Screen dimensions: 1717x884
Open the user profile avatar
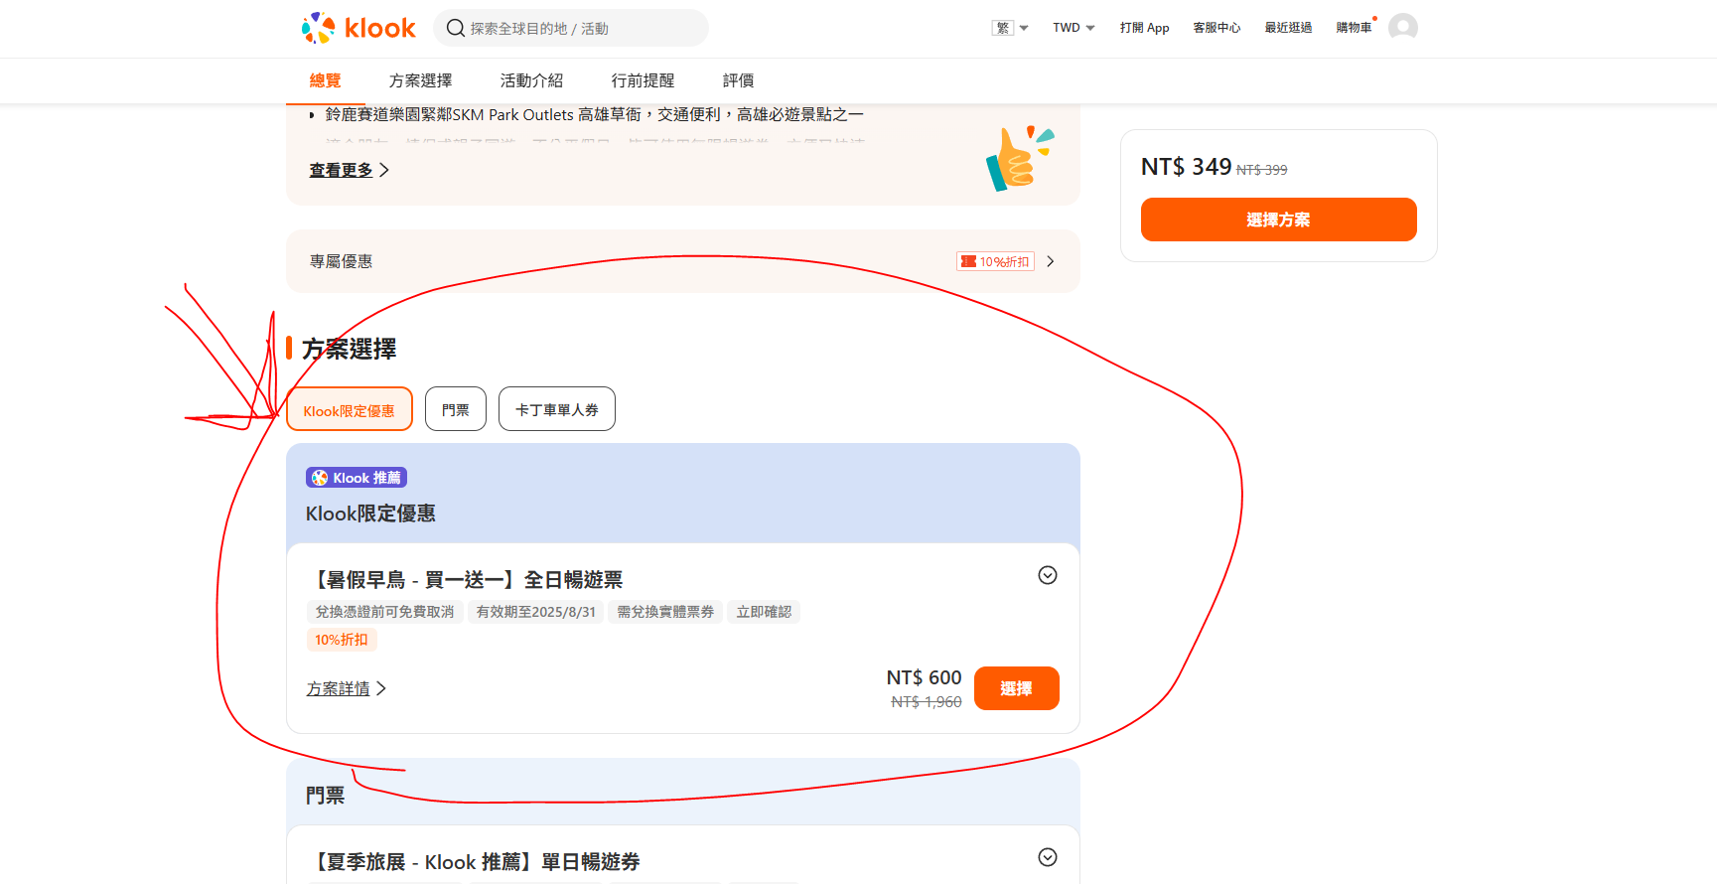coord(1402,28)
